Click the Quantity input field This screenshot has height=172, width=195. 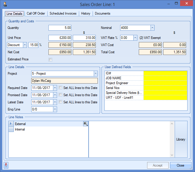[x=60, y=28]
